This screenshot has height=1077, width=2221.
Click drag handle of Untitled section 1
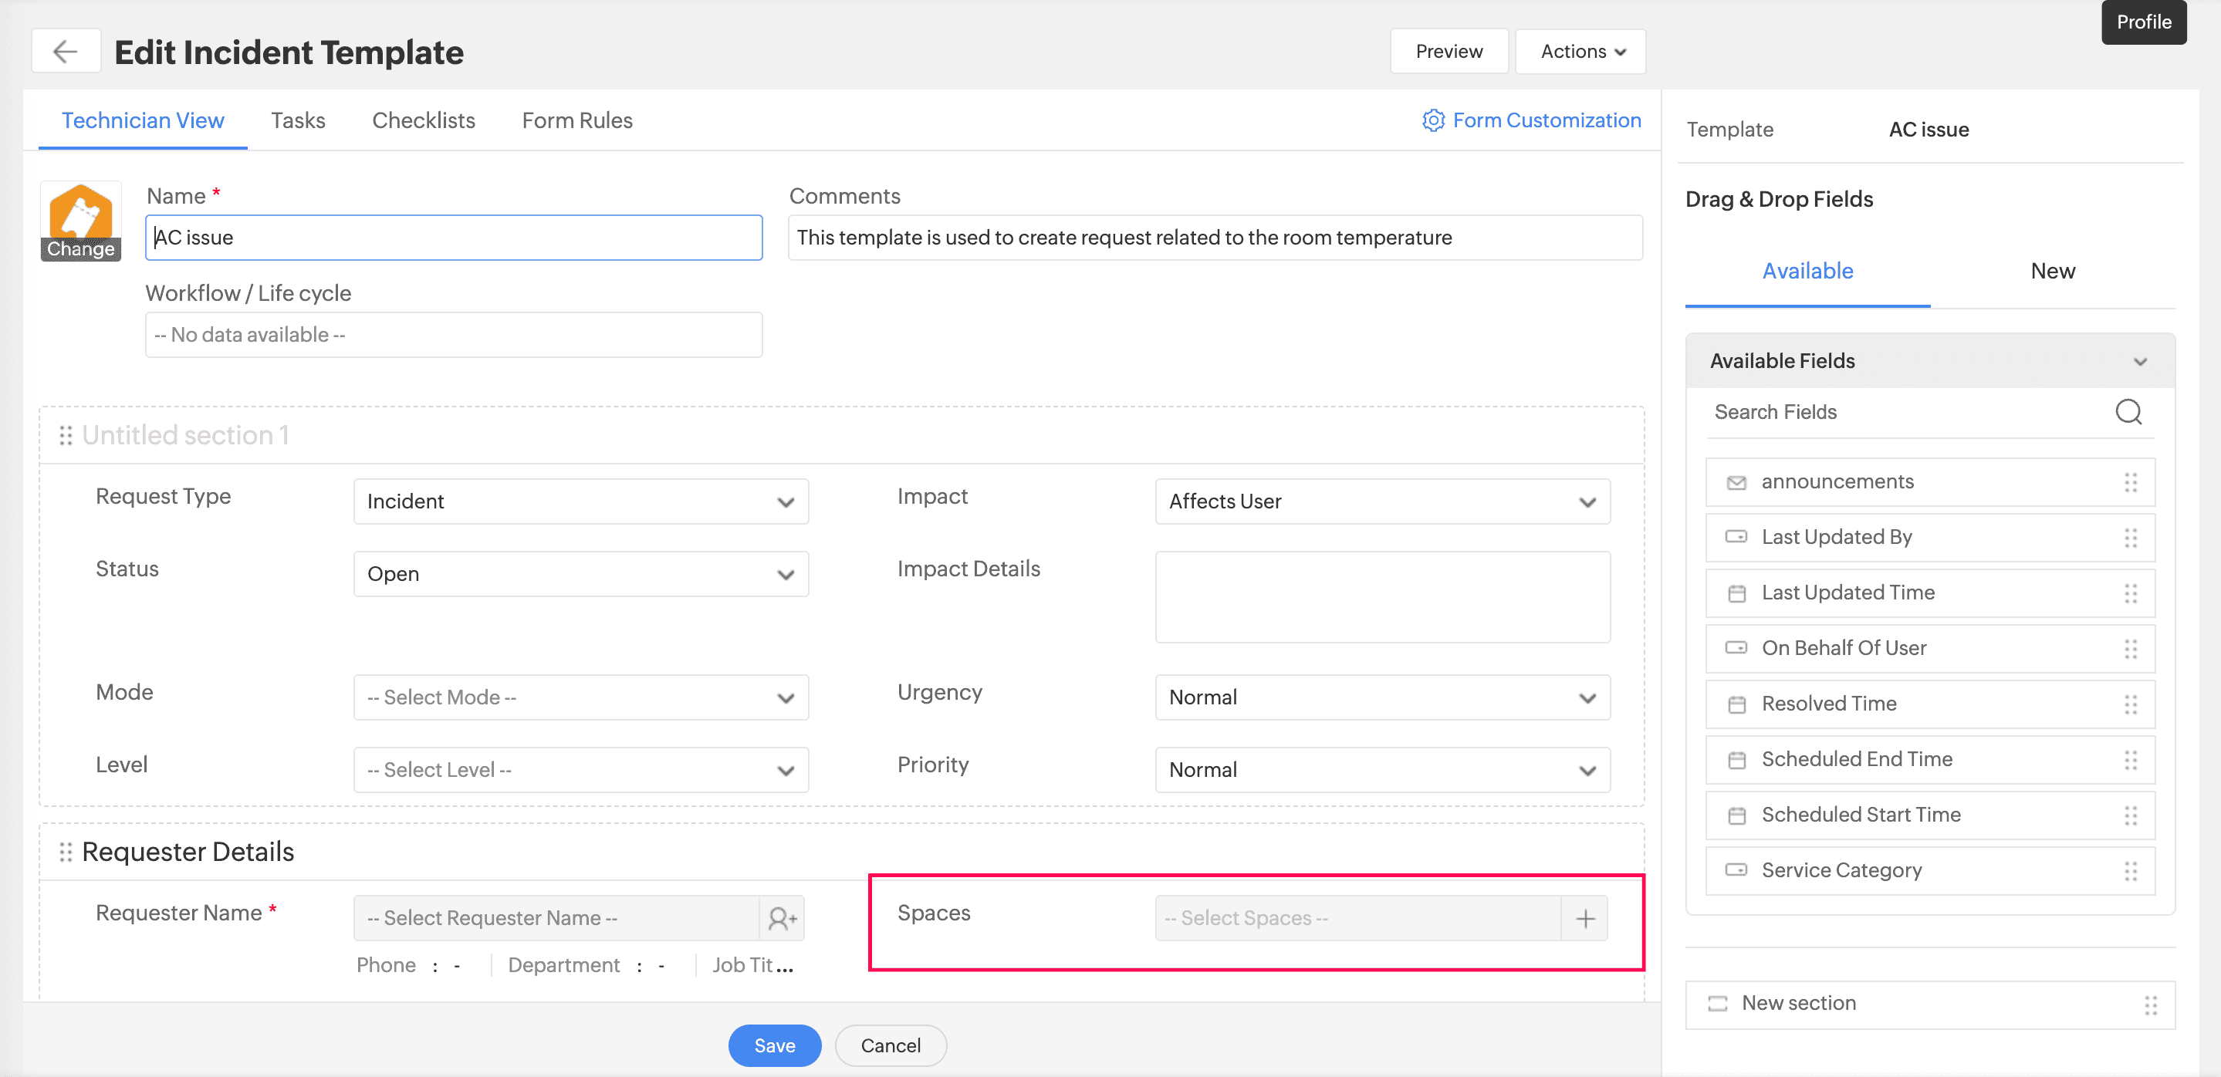click(x=66, y=436)
